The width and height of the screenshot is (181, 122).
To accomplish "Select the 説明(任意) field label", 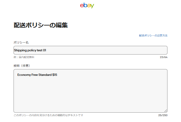I will coord(22,66).
